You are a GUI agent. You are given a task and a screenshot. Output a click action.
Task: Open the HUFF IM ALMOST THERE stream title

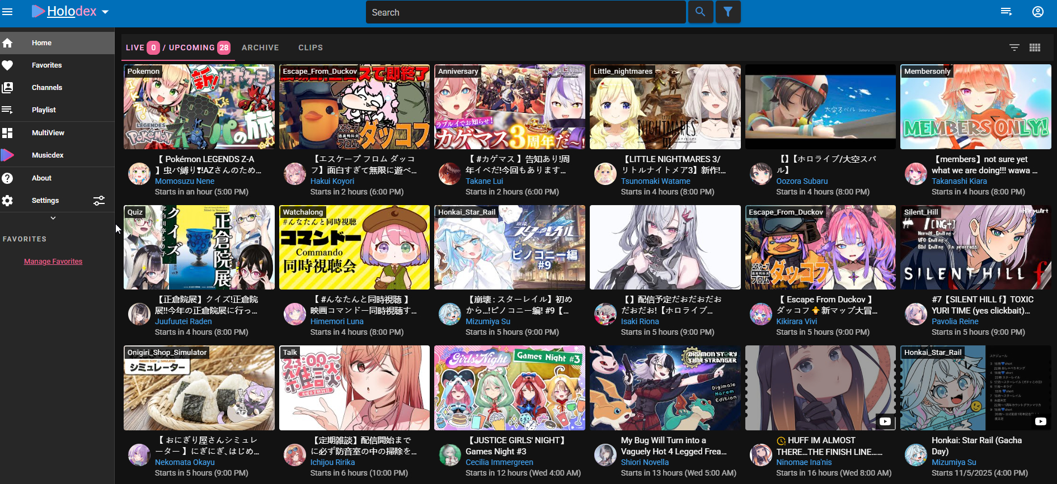click(x=829, y=446)
